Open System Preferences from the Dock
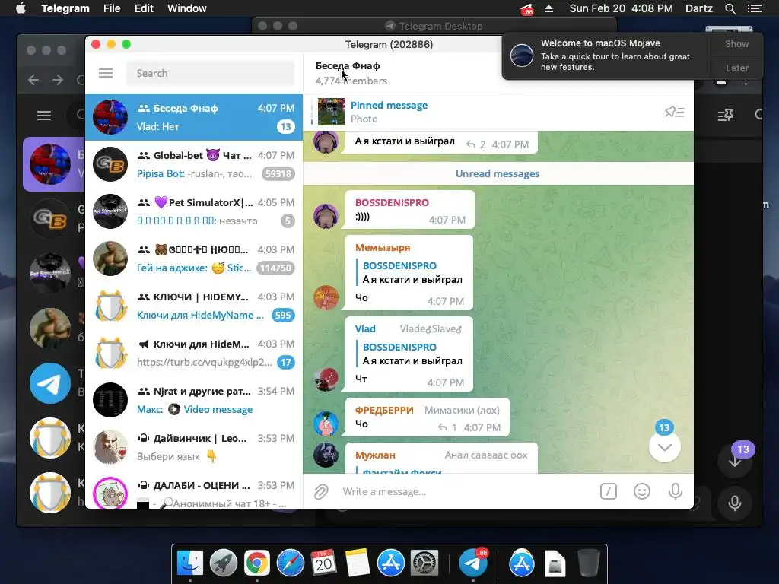 point(424,563)
